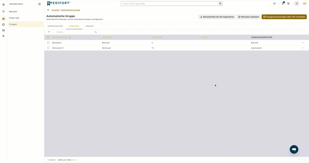Viewport: 309px width, 163px height.
Task: Follow the Automatische Gruppe breadcrumb link
Action: click(x=71, y=10)
